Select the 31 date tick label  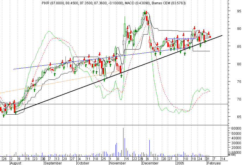tap(208, 159)
